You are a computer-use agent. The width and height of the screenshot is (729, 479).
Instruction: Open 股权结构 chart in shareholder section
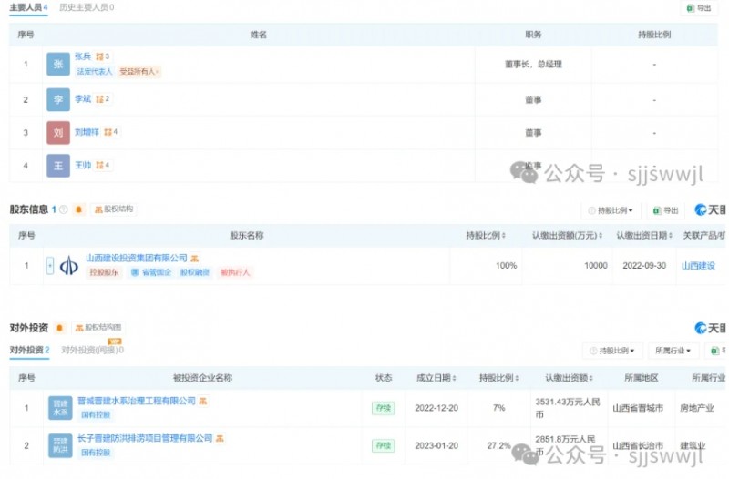pos(113,209)
